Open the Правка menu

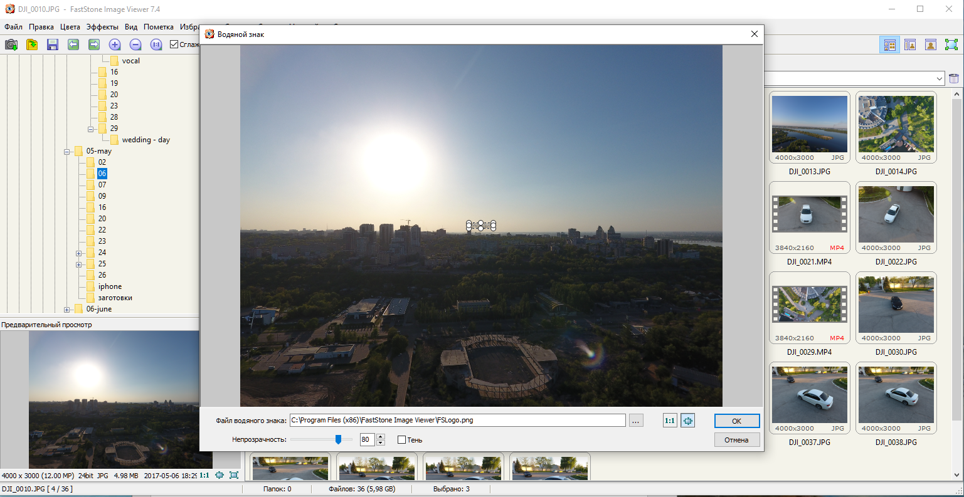pos(41,27)
